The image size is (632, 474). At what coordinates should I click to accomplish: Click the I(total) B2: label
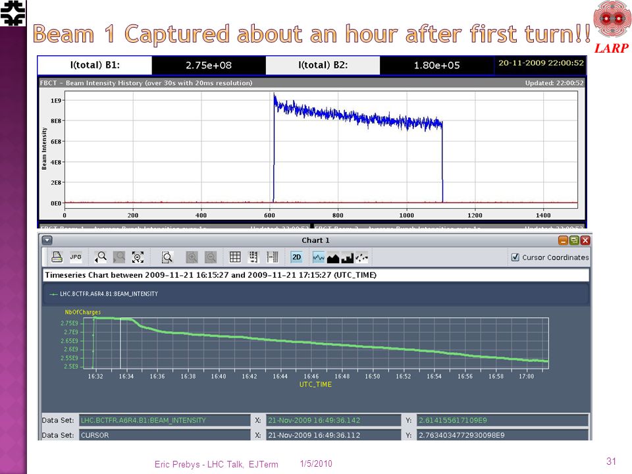[x=323, y=65]
